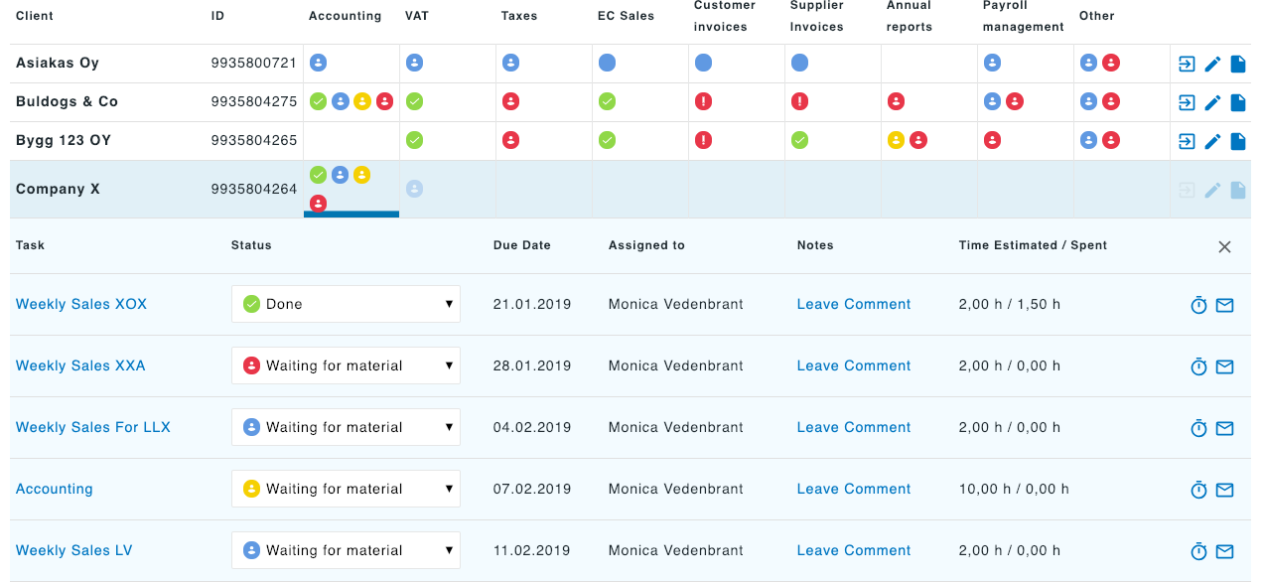Select the edit pencil icon for Asiakas Oy
The height and width of the screenshot is (582, 1263).
pos(1212,64)
